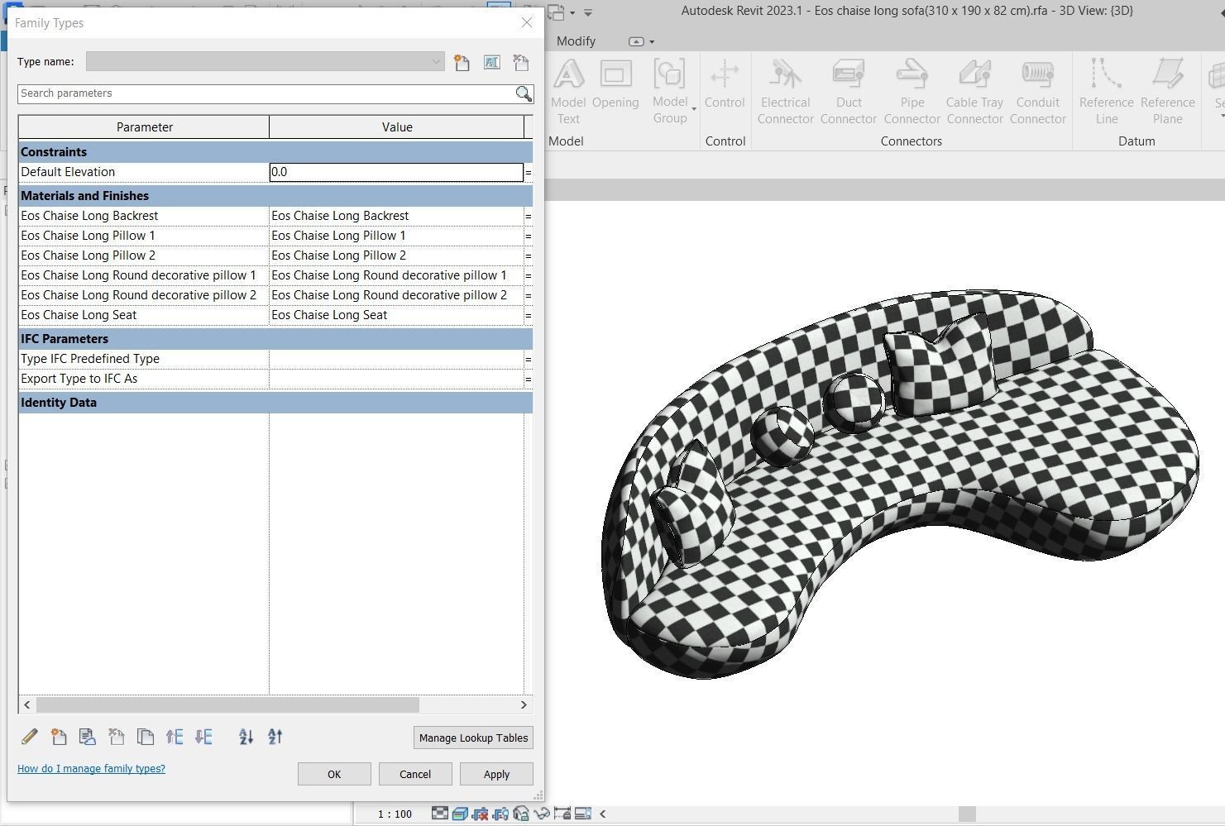The height and width of the screenshot is (826, 1225).
Task: Click the Opening tool in the ribbon
Action: pos(615,84)
